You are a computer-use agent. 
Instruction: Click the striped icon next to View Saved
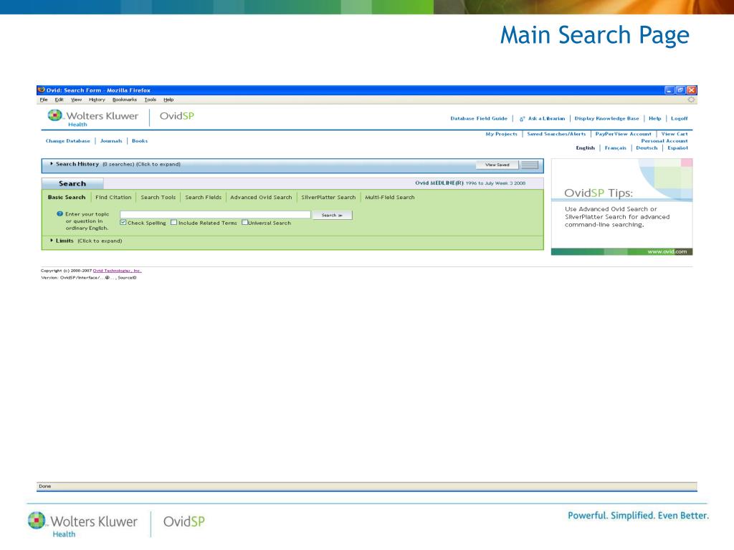tap(530, 165)
